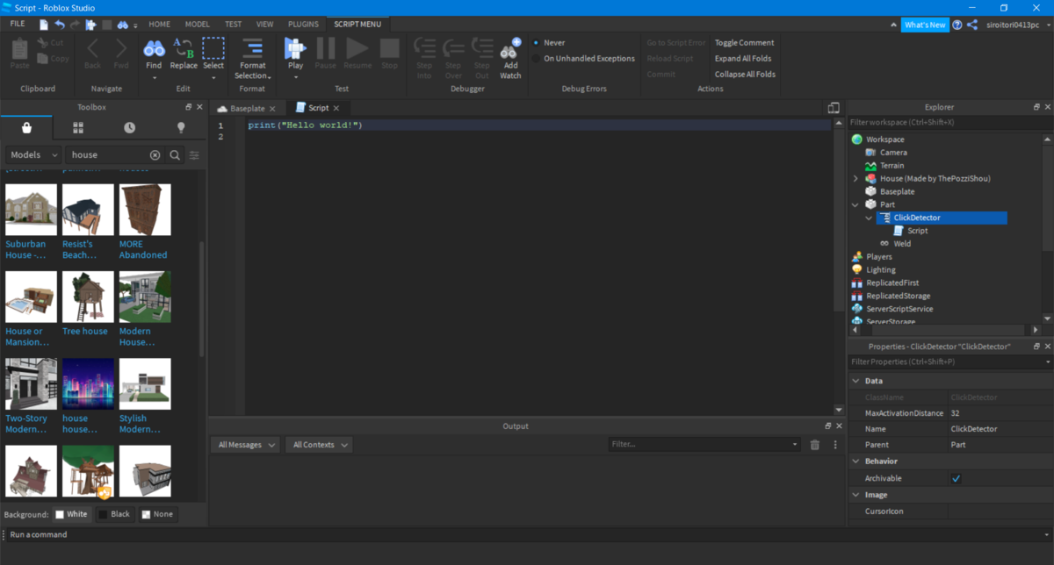The width and height of the screenshot is (1054, 565).
Task: Switch to the HOME ribbon tab
Action: [x=159, y=25]
